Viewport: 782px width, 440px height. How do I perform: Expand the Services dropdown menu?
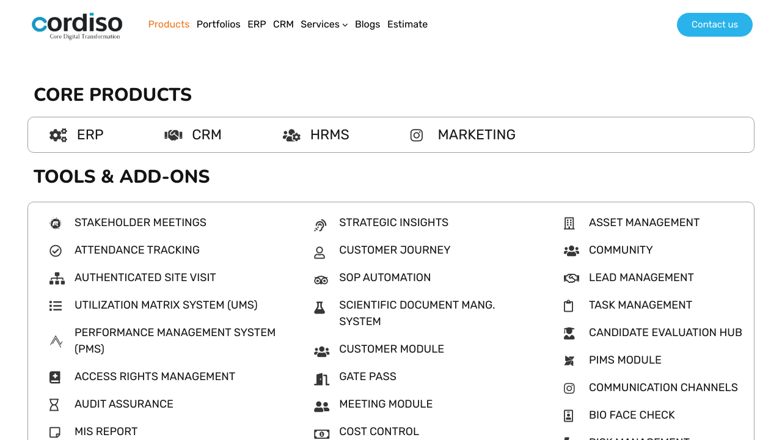click(x=324, y=24)
